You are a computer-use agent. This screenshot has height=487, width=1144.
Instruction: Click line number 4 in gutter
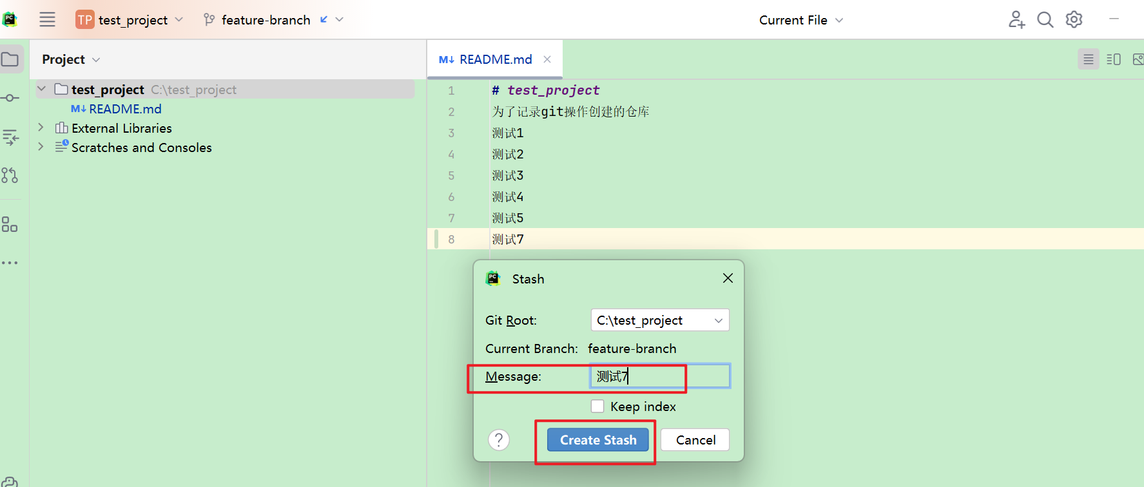click(x=451, y=154)
